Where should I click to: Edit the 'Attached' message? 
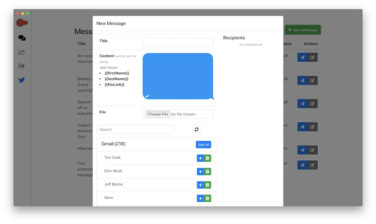pos(312,150)
